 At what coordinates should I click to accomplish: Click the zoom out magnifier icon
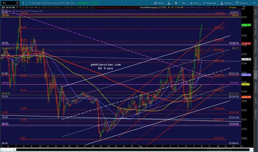click(x=10, y=150)
